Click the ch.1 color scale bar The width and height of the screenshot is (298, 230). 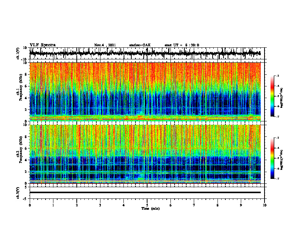[272, 96]
